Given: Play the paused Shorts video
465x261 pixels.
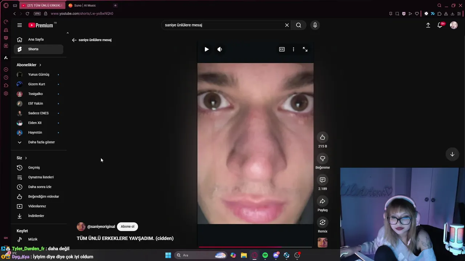Looking at the screenshot, I should pyautogui.click(x=206, y=49).
